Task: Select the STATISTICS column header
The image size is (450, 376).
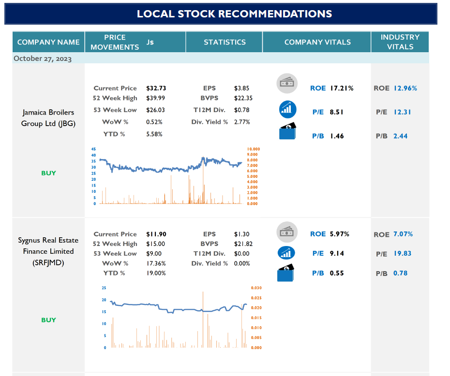Action: [x=225, y=42]
